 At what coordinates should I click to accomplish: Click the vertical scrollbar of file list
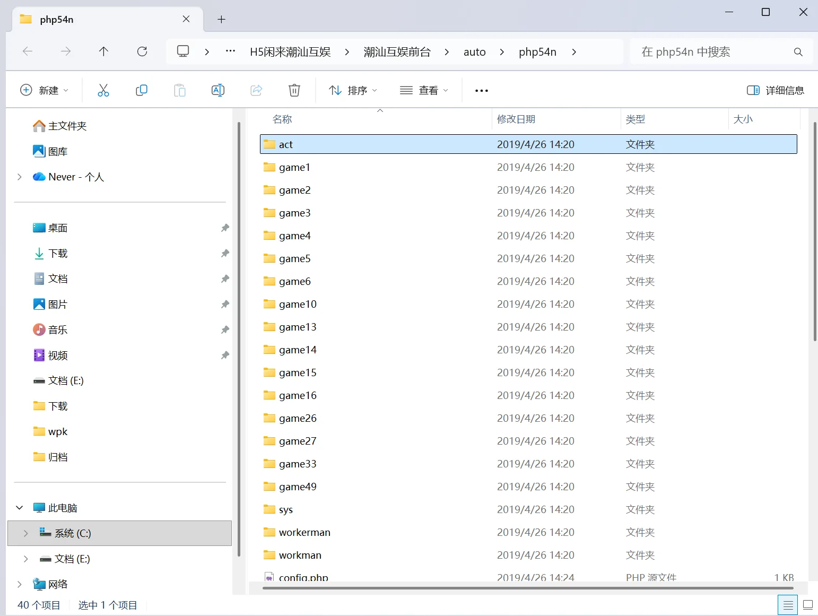point(815,231)
